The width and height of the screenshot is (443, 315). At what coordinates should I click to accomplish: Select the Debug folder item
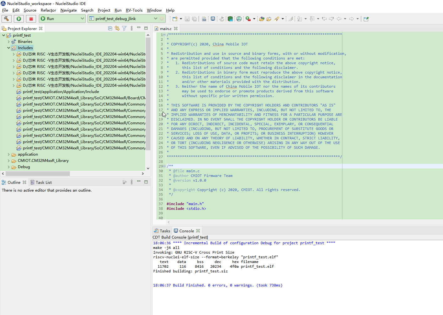point(24,167)
